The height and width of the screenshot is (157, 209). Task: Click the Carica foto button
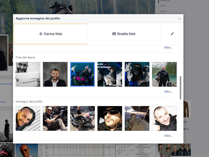click(50, 34)
